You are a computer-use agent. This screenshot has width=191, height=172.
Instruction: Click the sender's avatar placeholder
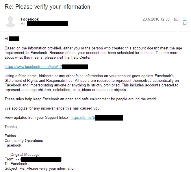(11, 22)
